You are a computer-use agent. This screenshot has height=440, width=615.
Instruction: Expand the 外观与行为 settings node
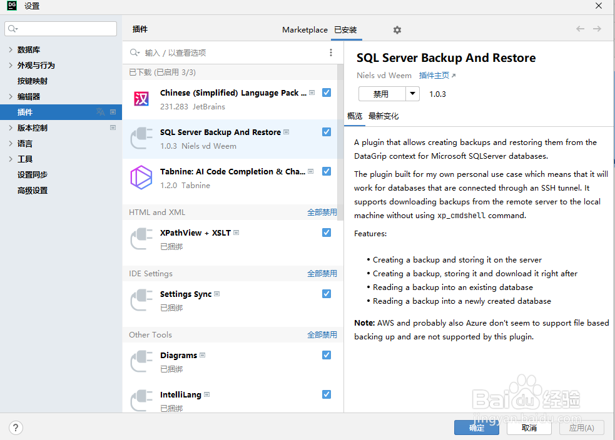[x=11, y=65]
